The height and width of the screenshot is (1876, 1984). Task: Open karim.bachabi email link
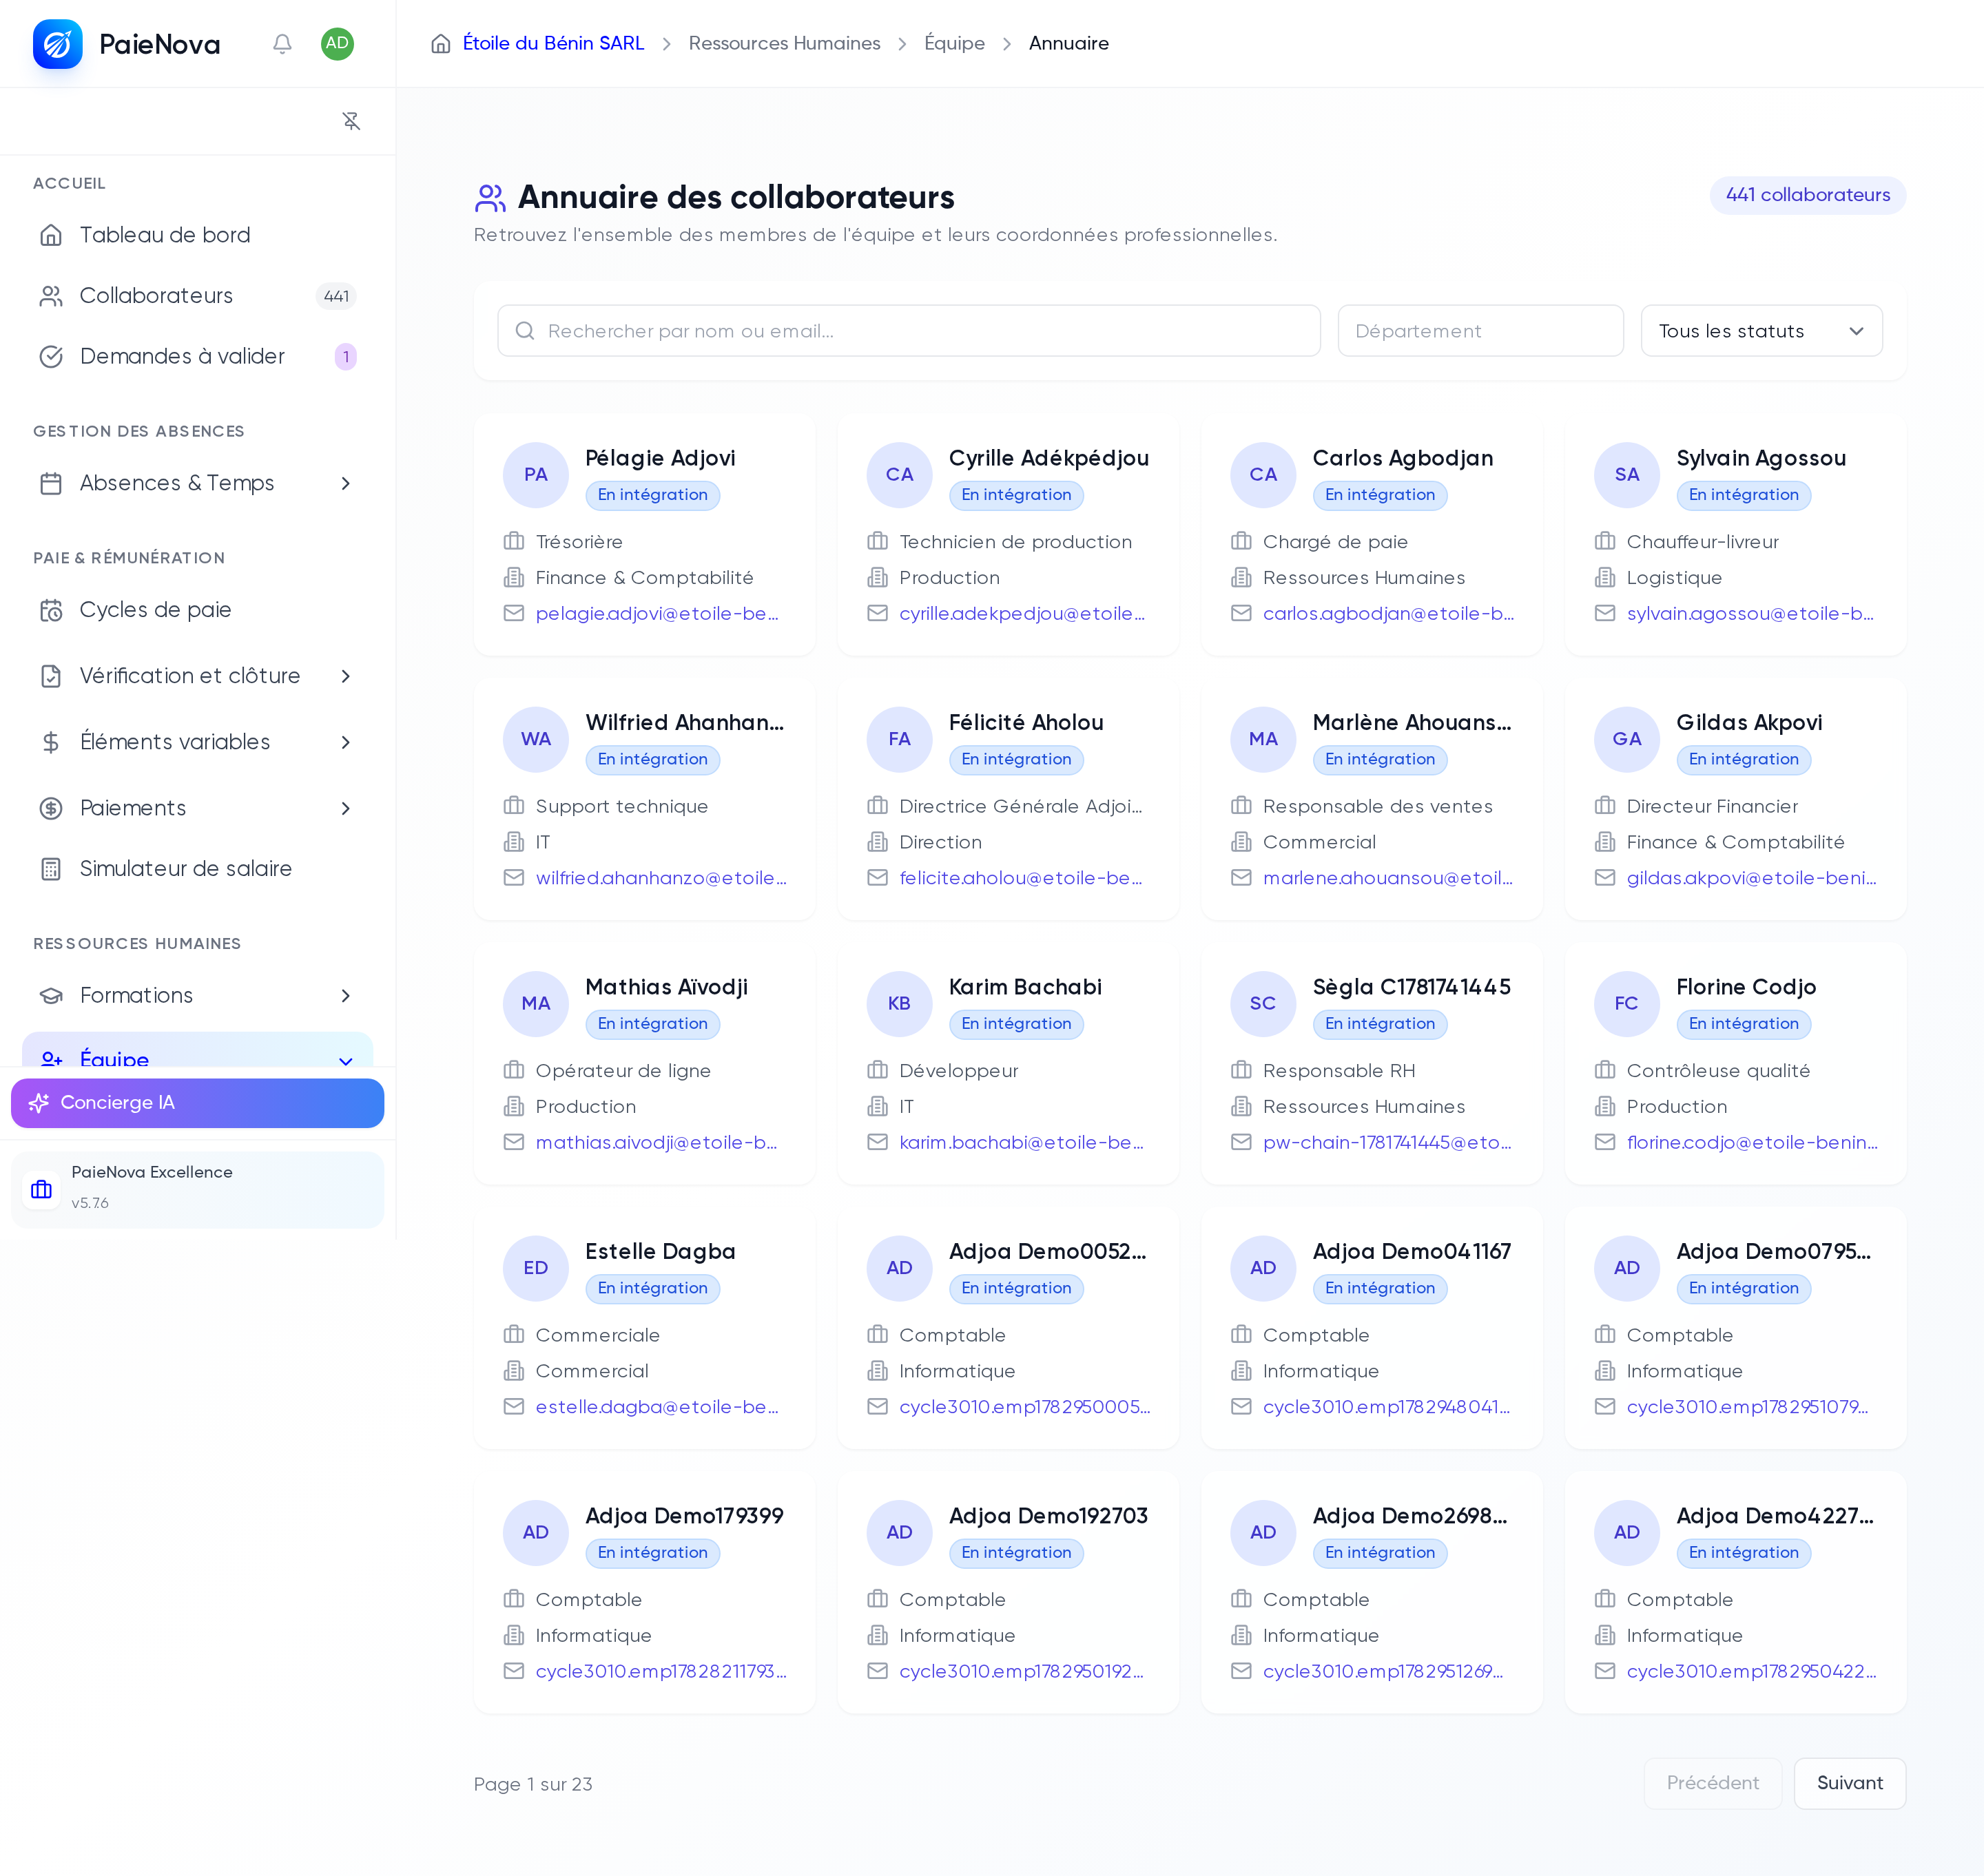[x=1022, y=1143]
